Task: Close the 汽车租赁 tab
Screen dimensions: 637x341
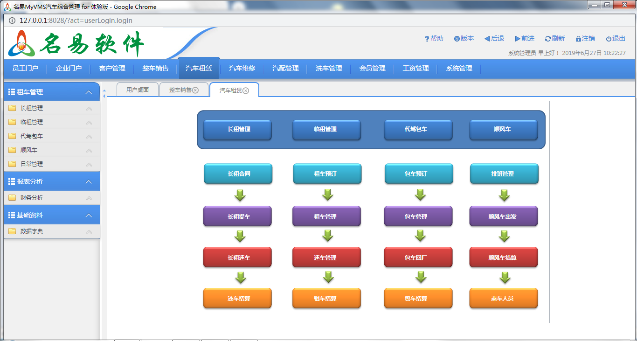Action: (246, 90)
